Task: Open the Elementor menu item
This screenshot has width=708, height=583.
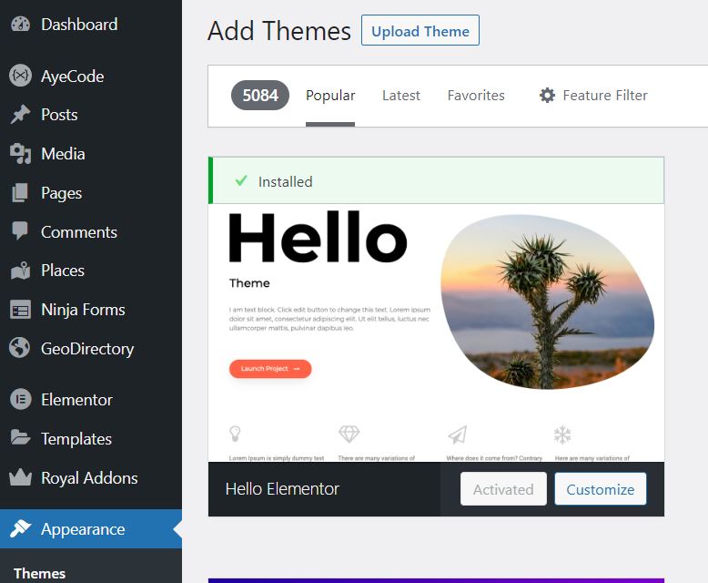Action: (x=91, y=400)
